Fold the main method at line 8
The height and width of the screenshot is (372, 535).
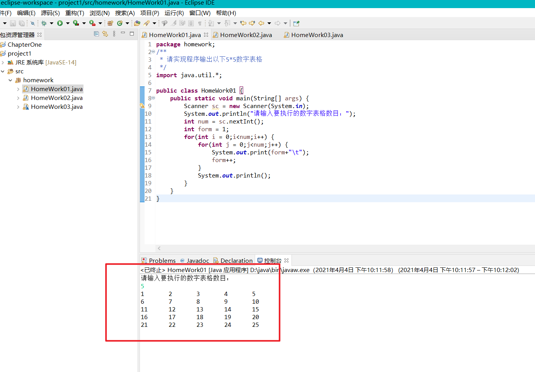(153, 98)
